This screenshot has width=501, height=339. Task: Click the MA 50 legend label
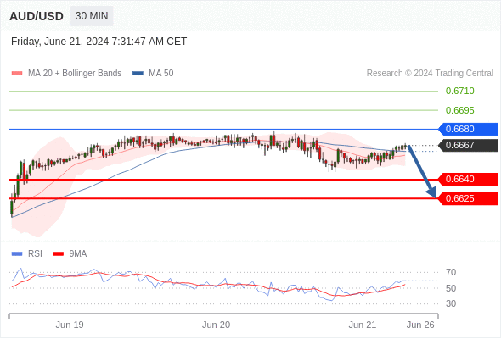(x=161, y=74)
